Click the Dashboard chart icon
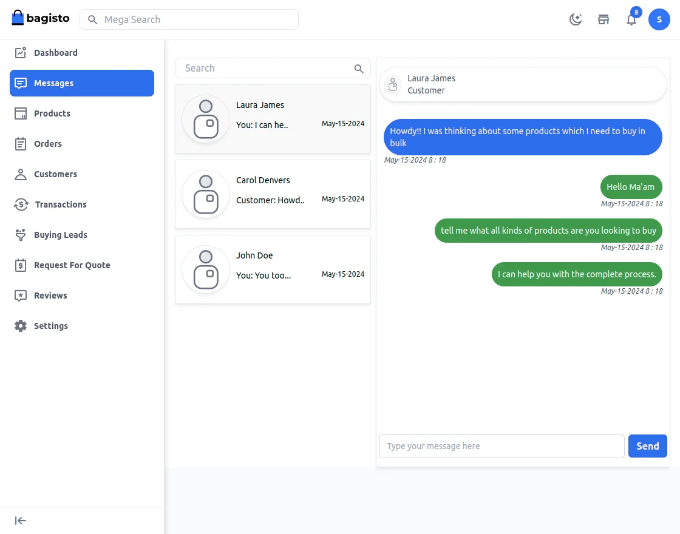680x534 pixels. [x=21, y=53]
